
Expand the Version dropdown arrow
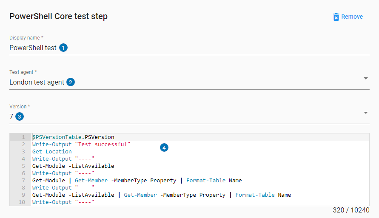(x=366, y=113)
